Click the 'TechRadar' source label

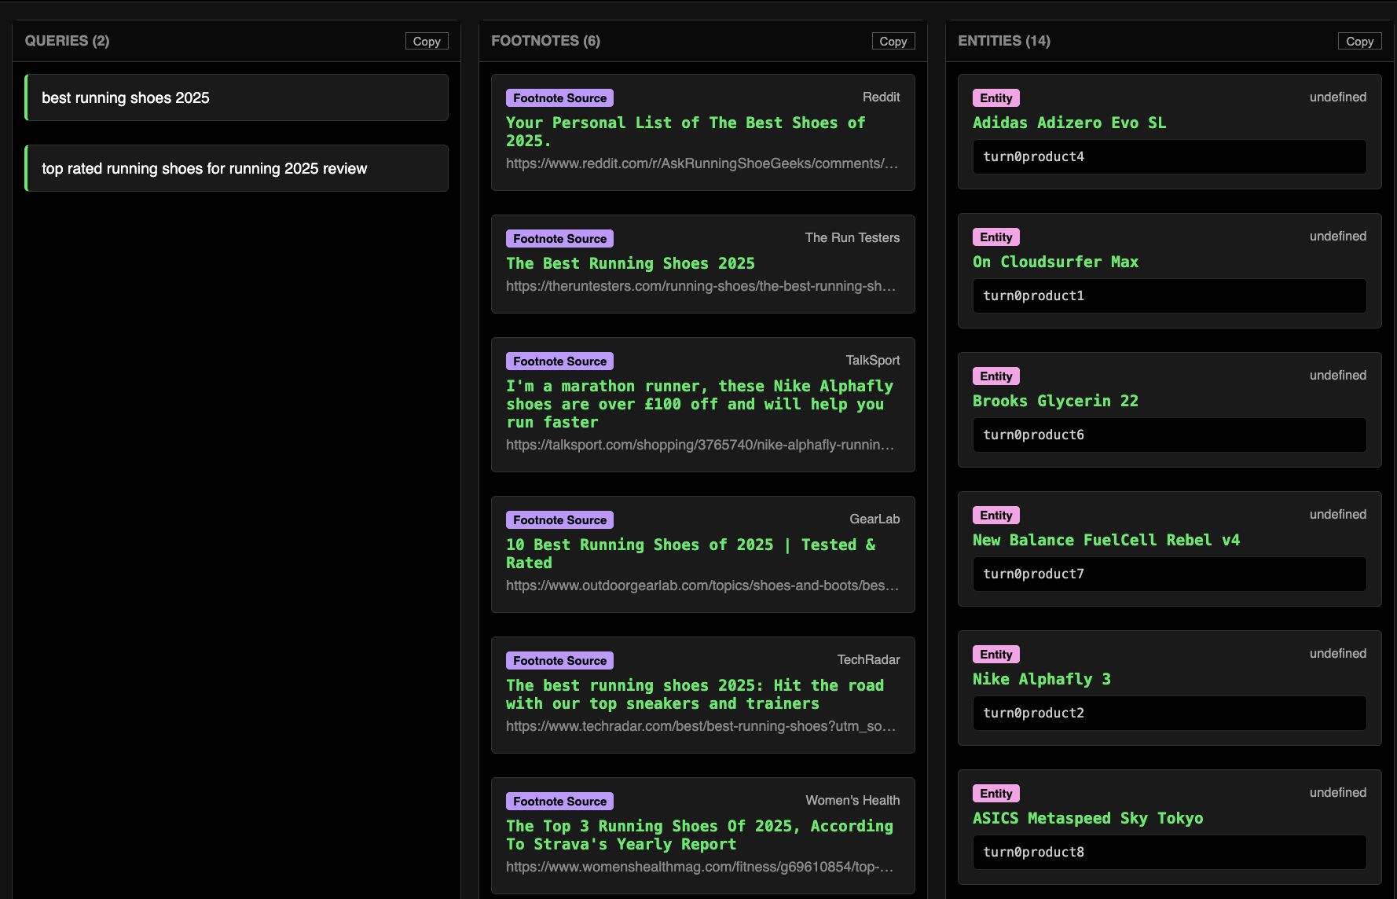click(868, 660)
